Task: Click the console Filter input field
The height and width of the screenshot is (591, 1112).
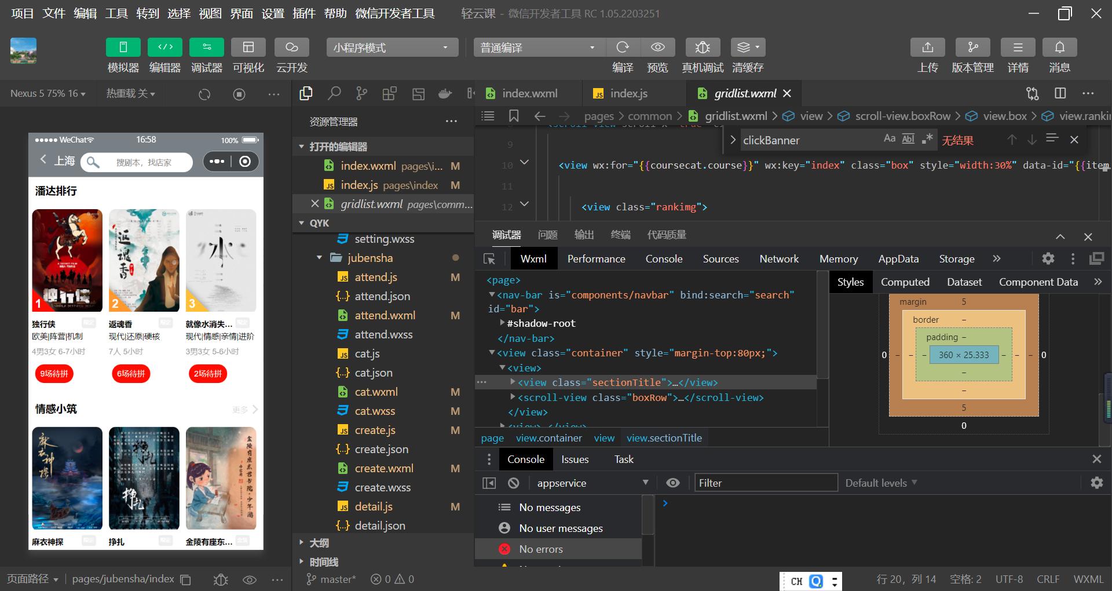Action: (x=765, y=483)
